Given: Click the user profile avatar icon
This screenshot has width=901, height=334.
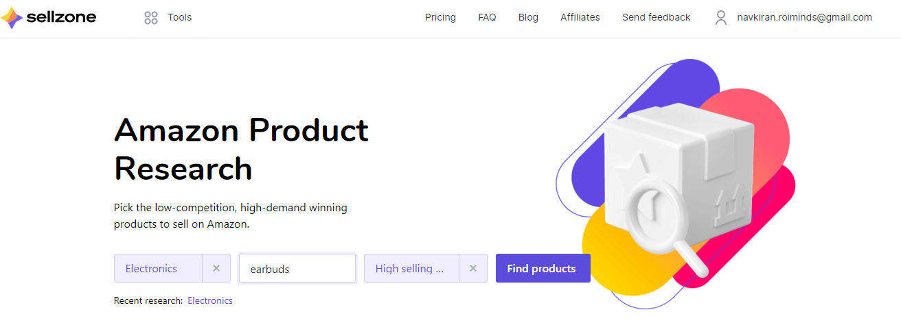Looking at the screenshot, I should [720, 18].
